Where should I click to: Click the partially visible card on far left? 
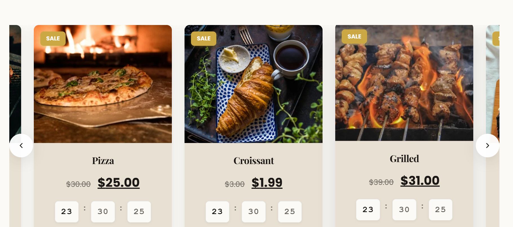[15, 126]
